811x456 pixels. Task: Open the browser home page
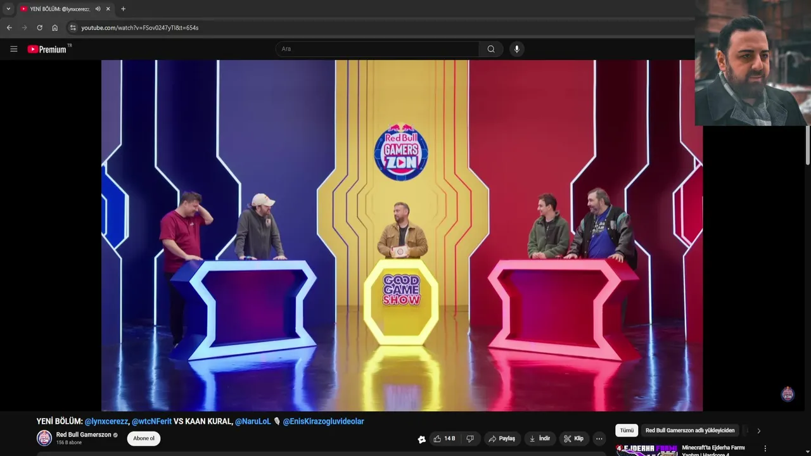click(x=54, y=28)
